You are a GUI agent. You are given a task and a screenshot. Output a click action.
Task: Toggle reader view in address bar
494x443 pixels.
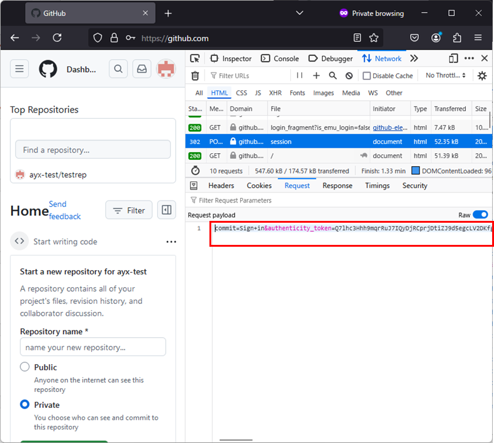click(x=357, y=38)
